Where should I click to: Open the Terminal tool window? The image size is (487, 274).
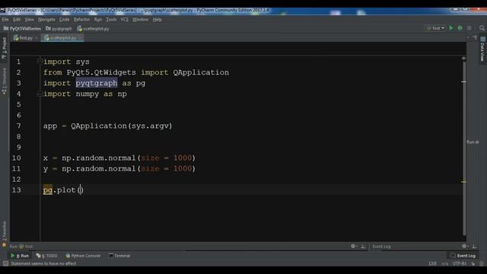[x=119, y=256]
